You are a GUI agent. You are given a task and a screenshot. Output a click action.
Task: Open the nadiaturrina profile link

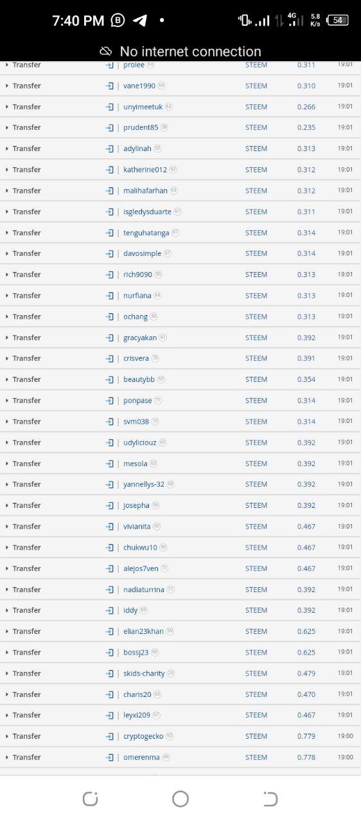(x=144, y=590)
